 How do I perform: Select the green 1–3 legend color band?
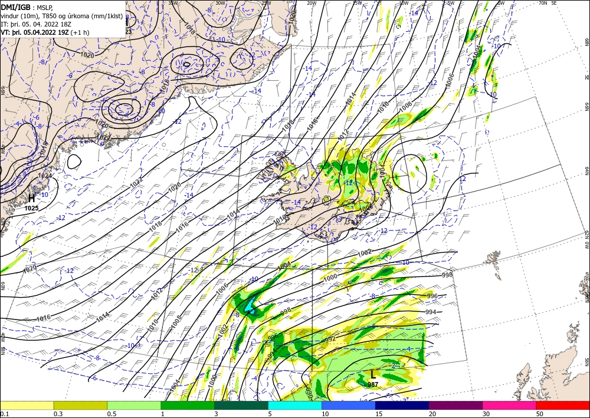point(188,405)
